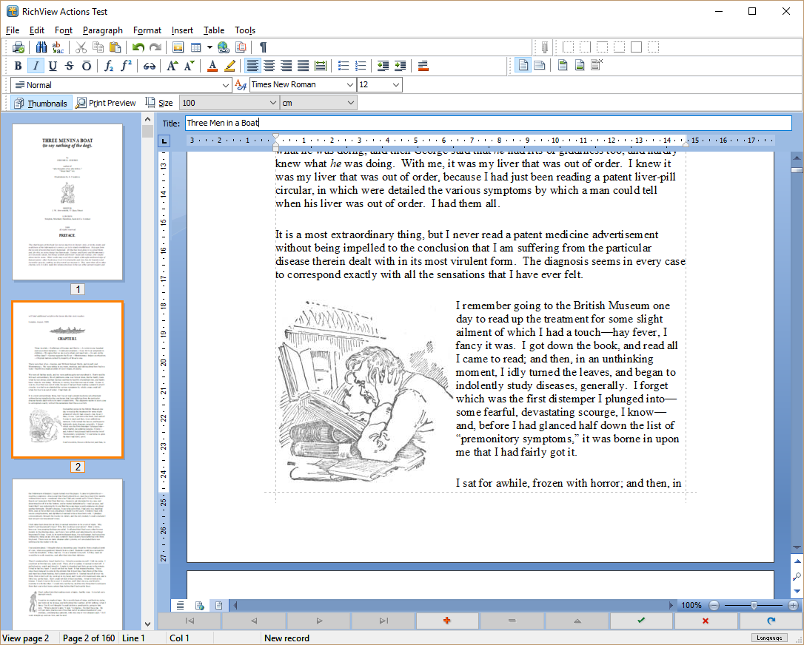Post changes with the green checkmark button
804x645 pixels.
(641, 621)
